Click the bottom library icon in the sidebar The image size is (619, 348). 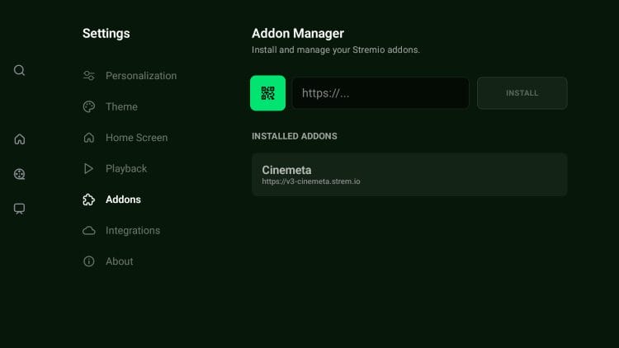tap(19, 209)
